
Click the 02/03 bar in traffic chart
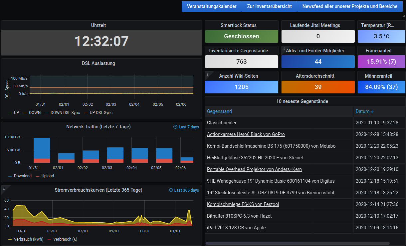tap(115, 155)
